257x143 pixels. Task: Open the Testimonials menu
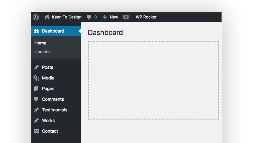point(55,110)
